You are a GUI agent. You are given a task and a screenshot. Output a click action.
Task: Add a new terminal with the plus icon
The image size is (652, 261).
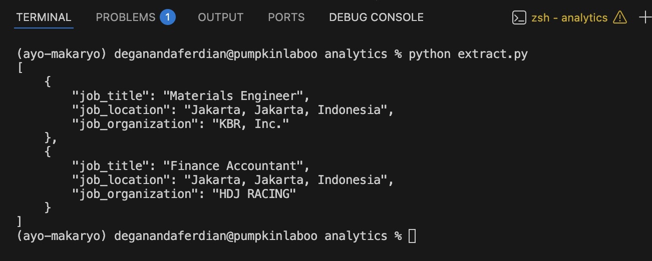click(646, 17)
